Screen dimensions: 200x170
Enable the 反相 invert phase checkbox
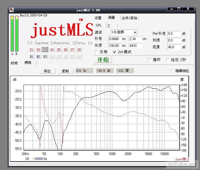96,52
